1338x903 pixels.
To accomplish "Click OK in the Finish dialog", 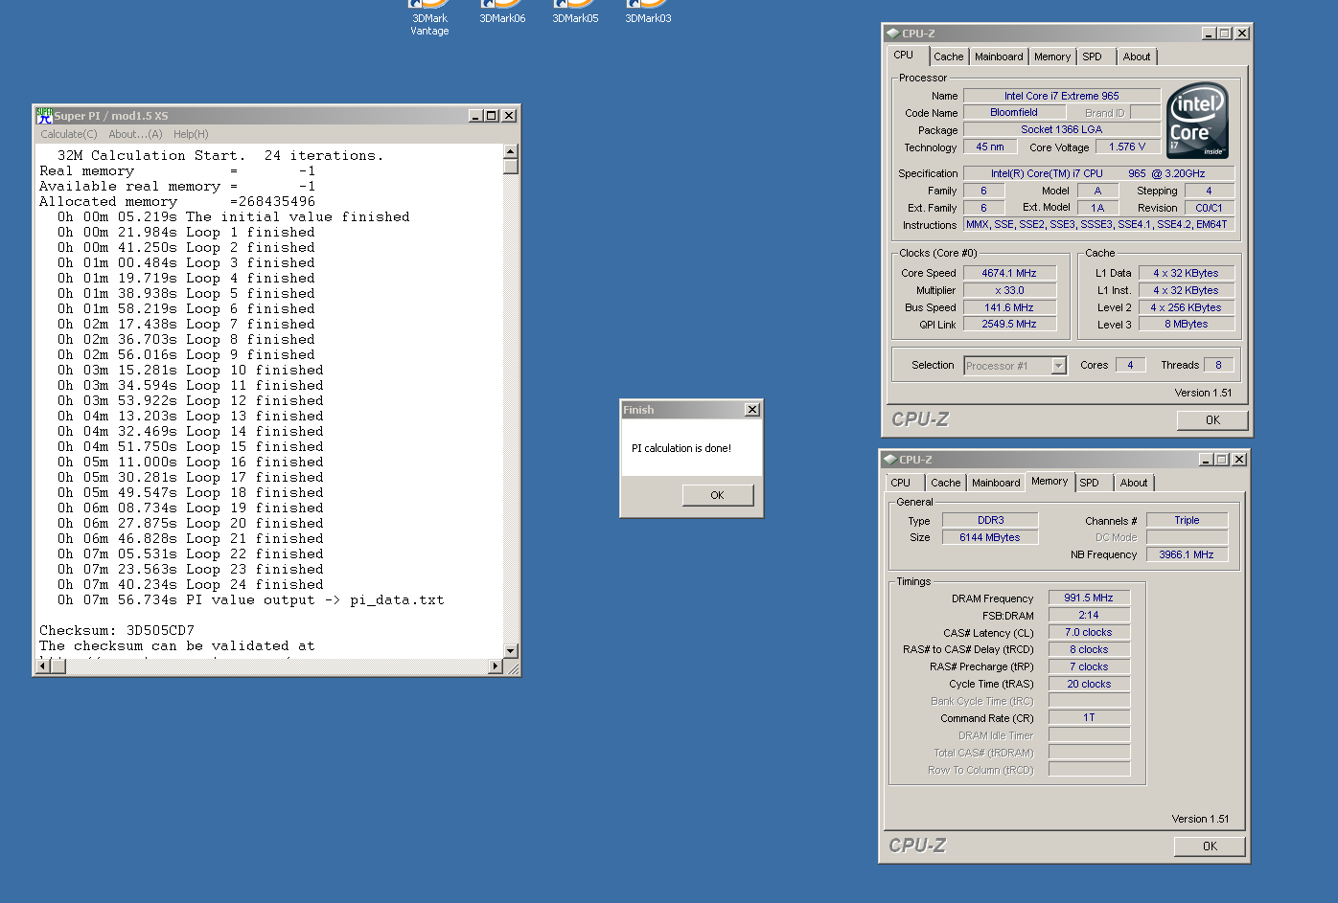I will (718, 495).
